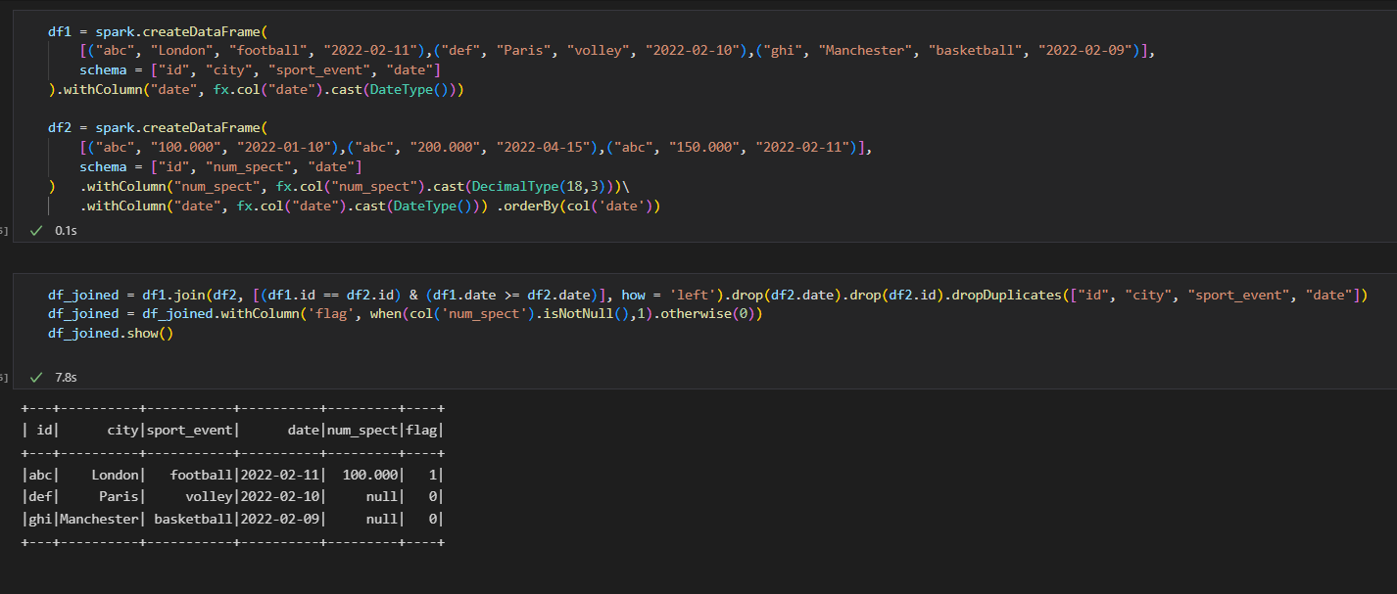Click flag header in output table
This screenshot has width=1397, height=594.
click(x=422, y=431)
